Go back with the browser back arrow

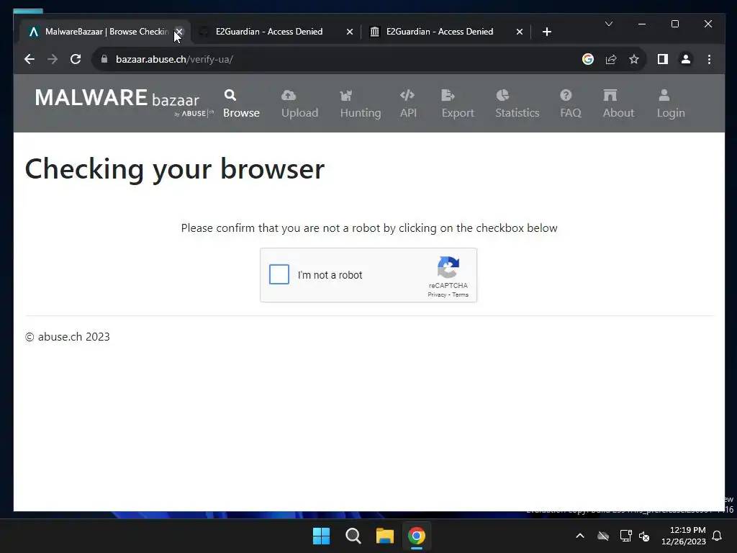point(29,59)
